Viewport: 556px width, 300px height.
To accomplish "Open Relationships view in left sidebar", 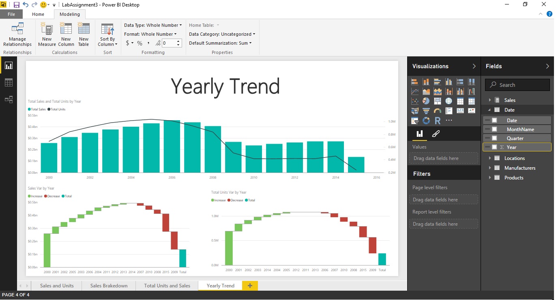I will pos(9,99).
